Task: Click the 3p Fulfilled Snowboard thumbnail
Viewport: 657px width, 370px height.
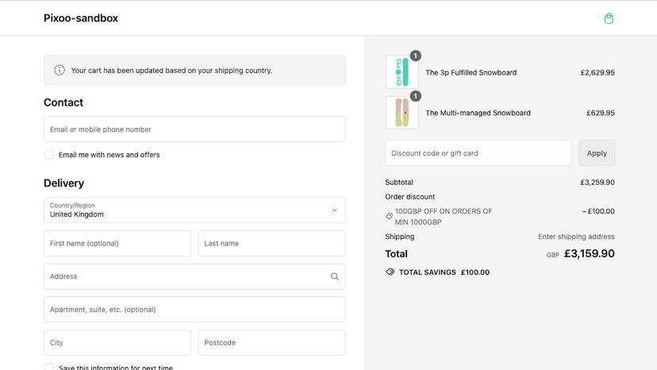Action: pos(401,72)
